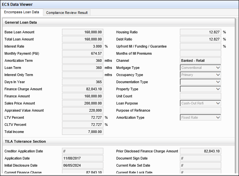Click the Months of MI Premiums field

(201, 53)
